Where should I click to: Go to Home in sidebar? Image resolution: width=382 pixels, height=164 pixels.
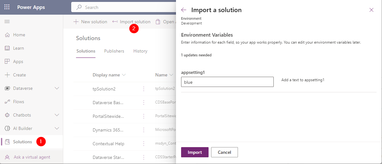coord(19,35)
